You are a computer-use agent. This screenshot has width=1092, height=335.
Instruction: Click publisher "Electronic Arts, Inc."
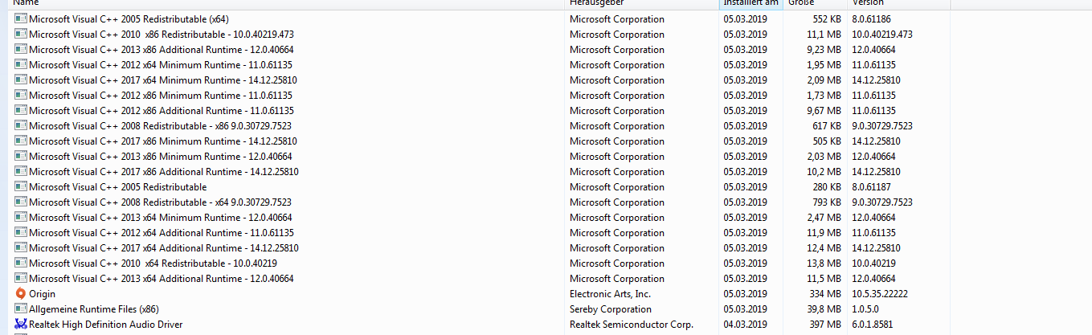[611, 293]
